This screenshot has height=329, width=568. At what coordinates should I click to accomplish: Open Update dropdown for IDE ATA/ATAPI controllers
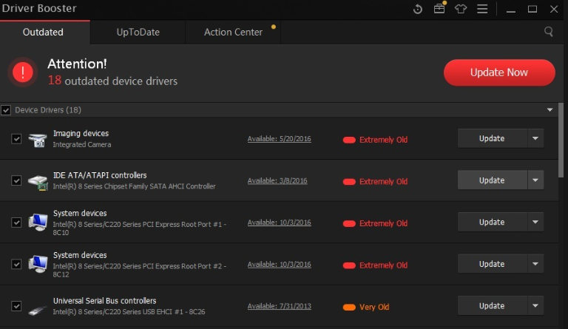pos(535,180)
